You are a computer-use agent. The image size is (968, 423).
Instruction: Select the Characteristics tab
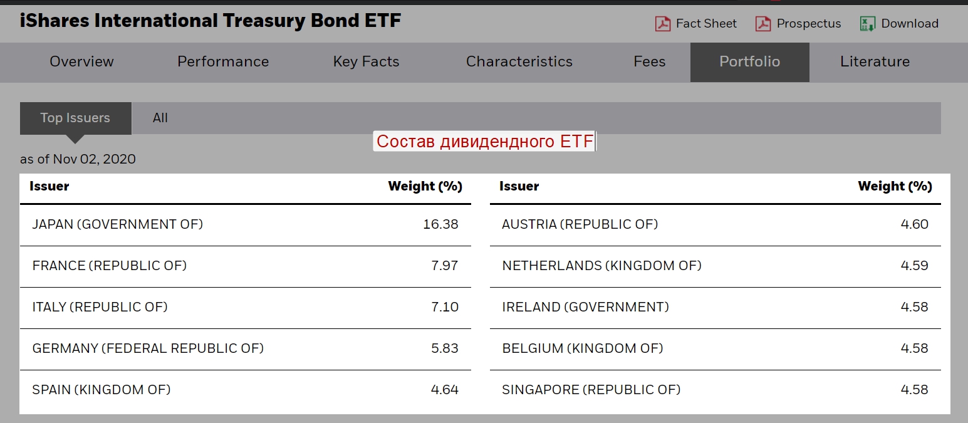[x=519, y=61]
